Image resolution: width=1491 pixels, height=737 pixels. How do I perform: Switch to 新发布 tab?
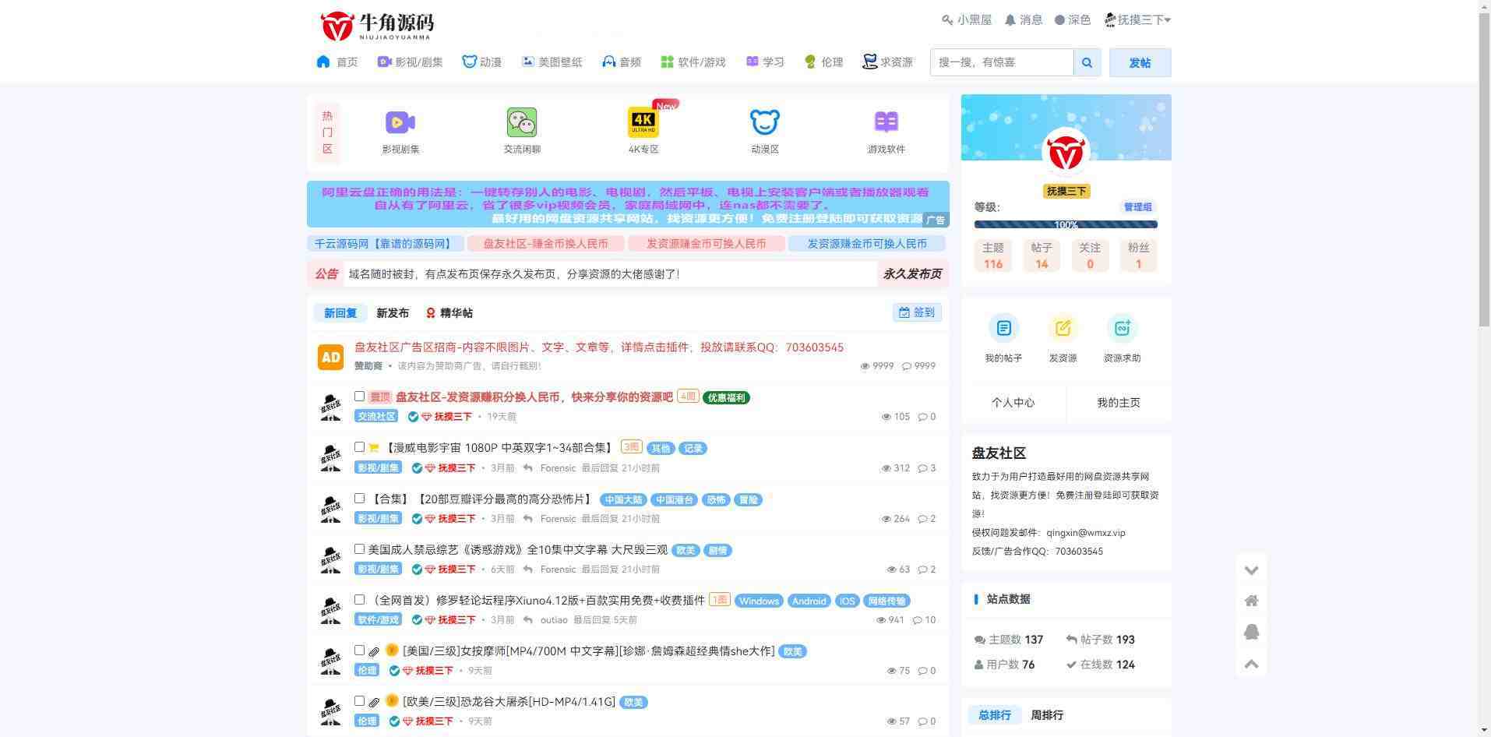click(x=393, y=313)
